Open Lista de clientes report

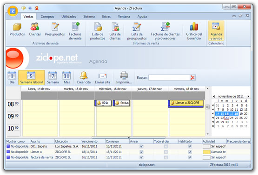coord(115,26)
